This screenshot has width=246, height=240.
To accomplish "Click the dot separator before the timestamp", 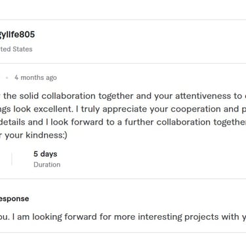I will pos(7,77).
